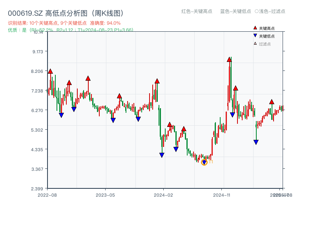Click the highest red triangle marker near 2024-11
Viewport: 314px width, 235px height.
point(229,60)
